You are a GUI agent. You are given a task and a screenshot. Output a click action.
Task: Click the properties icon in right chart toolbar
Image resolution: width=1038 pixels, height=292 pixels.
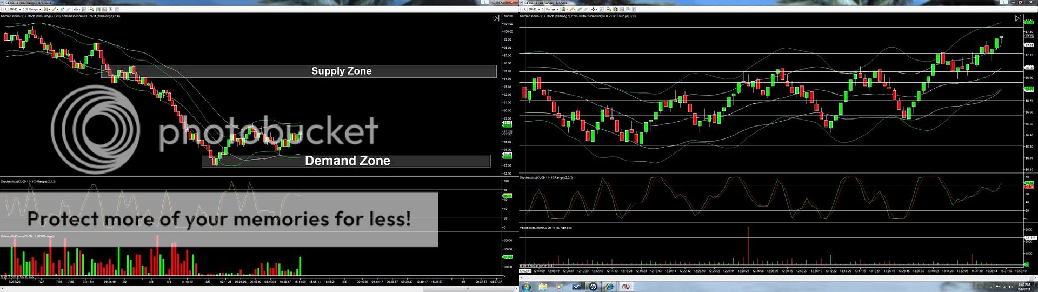pyautogui.click(x=628, y=9)
